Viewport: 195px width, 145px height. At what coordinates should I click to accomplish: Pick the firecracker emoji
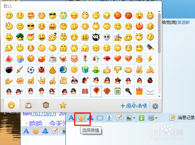coord(96,91)
